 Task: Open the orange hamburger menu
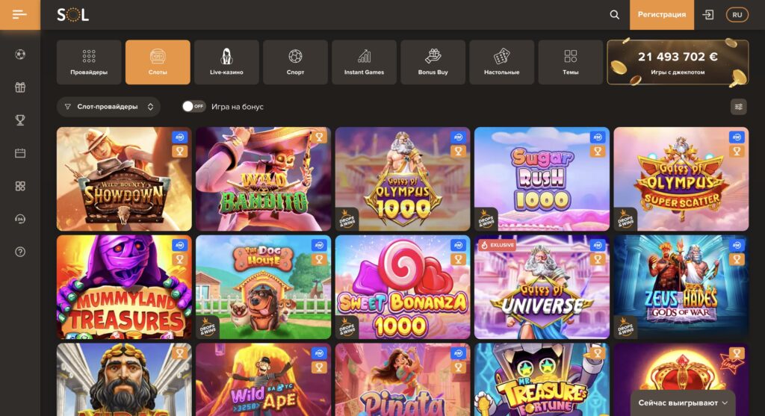tap(20, 15)
